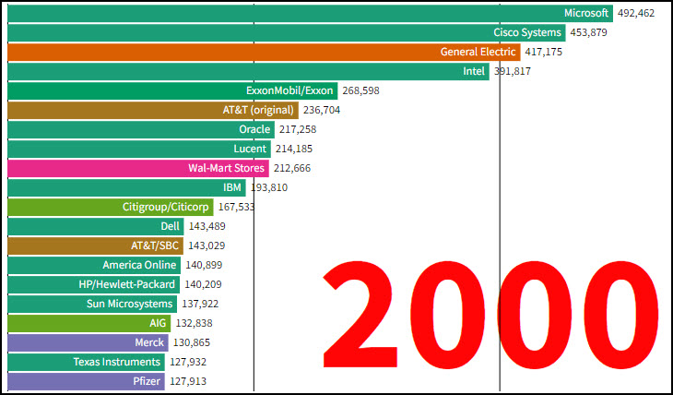Image resolution: width=673 pixels, height=395 pixels.
Task: Click the value 492,462
Action: point(636,13)
